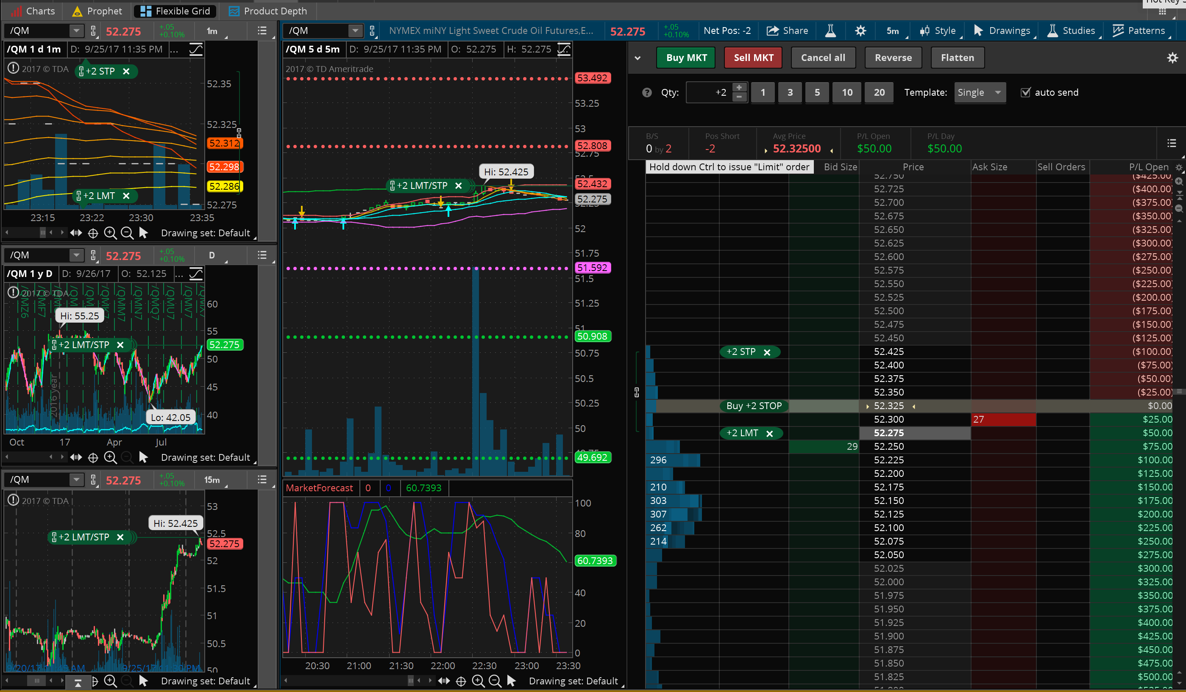Open the Template Single dropdown
This screenshot has height=692, width=1186.
(980, 93)
